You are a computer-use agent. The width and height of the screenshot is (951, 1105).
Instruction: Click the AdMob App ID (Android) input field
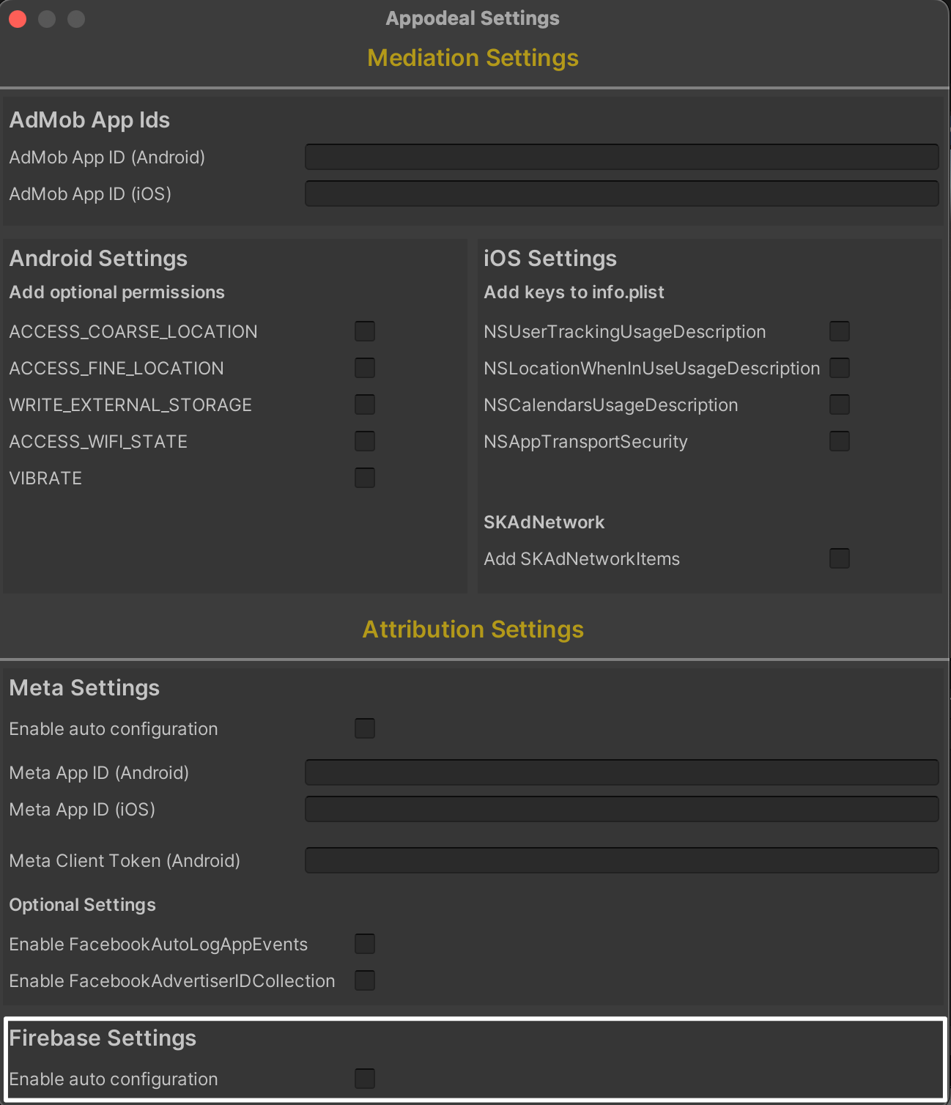pyautogui.click(x=621, y=157)
